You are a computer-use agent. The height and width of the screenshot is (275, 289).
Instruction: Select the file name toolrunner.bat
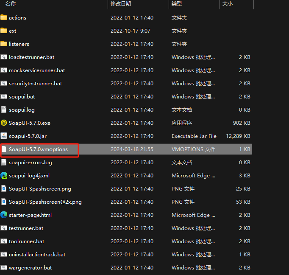pyautogui.click(x=27, y=241)
